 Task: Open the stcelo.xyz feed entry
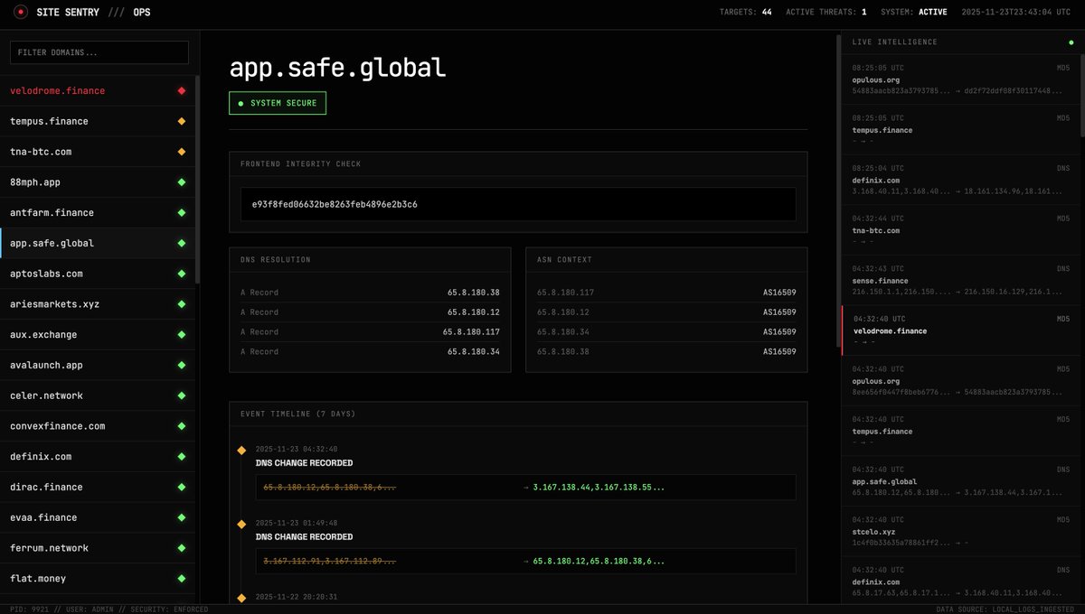(960, 532)
